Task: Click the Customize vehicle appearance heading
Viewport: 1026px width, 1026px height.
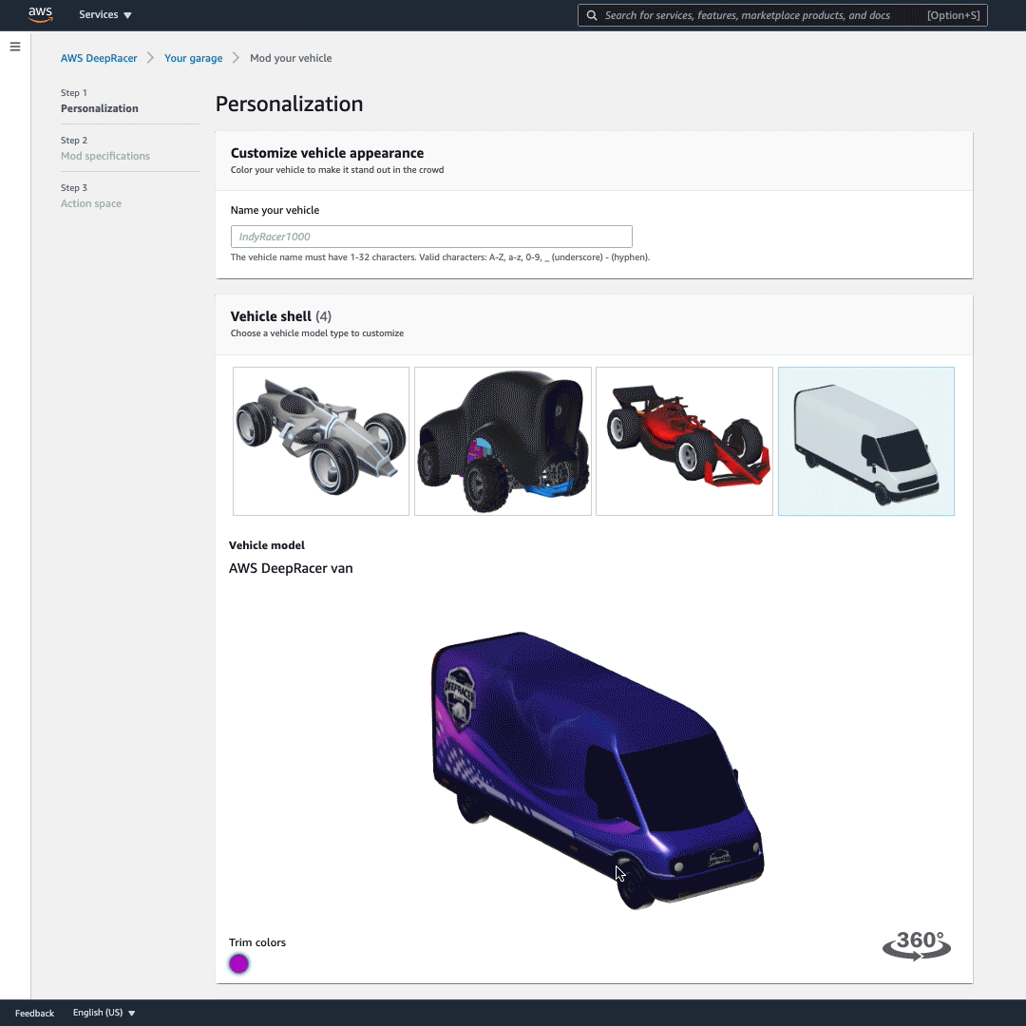Action: click(x=327, y=153)
